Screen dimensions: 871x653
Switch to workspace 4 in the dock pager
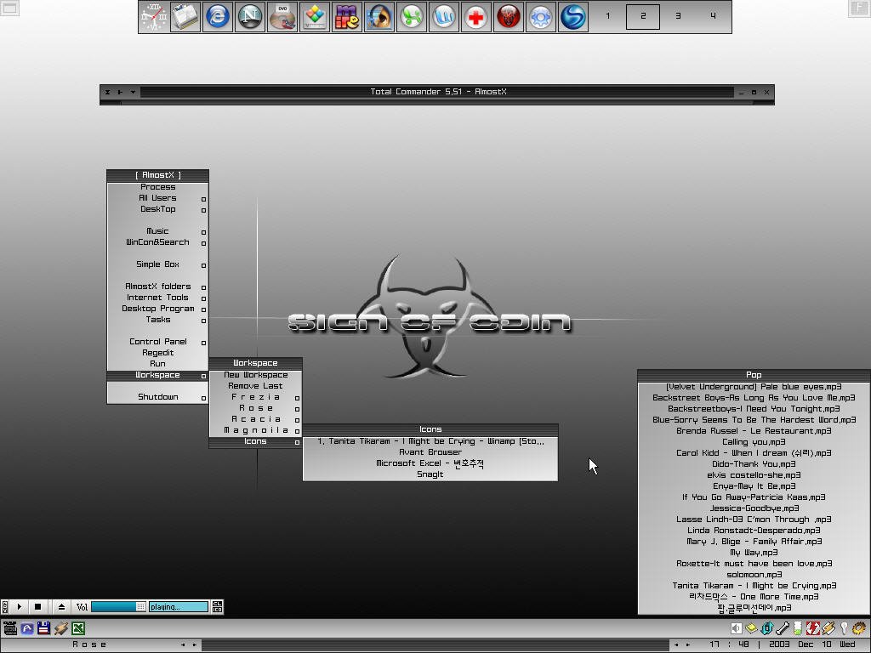(713, 16)
